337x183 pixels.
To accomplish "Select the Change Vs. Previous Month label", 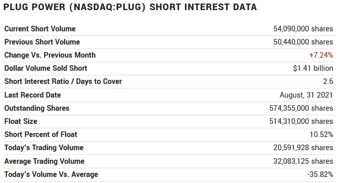I will click(50, 55).
